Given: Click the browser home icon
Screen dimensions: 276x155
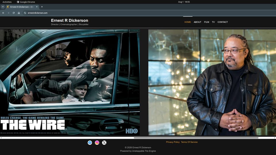Looking at the screenshot, I should click(x=19, y=13).
